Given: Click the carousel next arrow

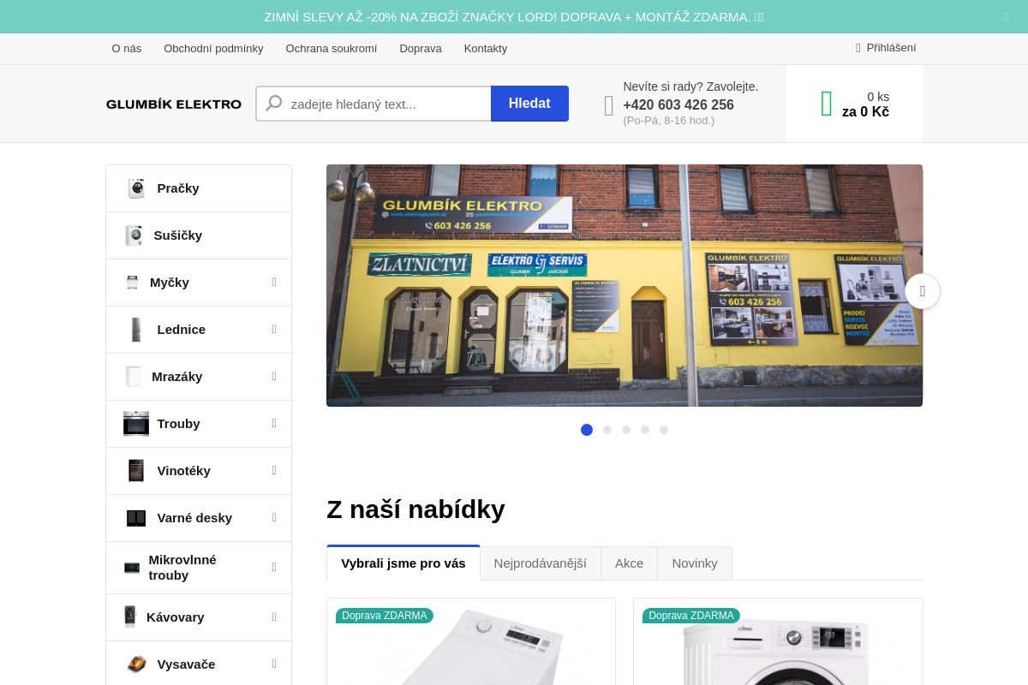Looking at the screenshot, I should tap(923, 291).
